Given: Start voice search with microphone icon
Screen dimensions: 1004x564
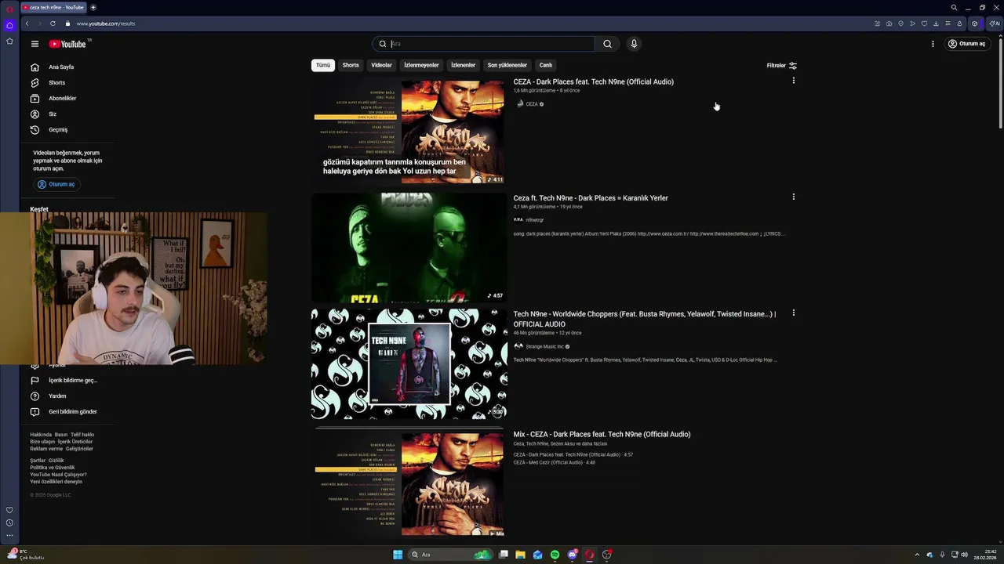Looking at the screenshot, I should pyautogui.click(x=634, y=44).
